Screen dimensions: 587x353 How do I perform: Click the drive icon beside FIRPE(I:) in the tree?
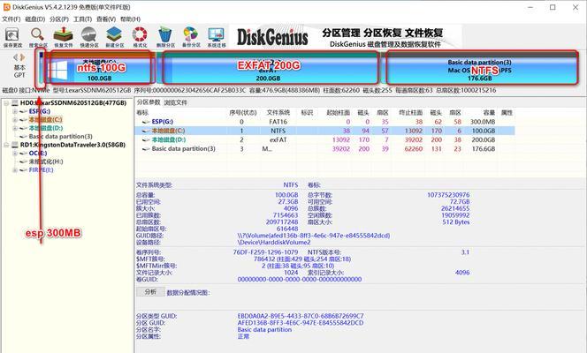click(x=23, y=170)
